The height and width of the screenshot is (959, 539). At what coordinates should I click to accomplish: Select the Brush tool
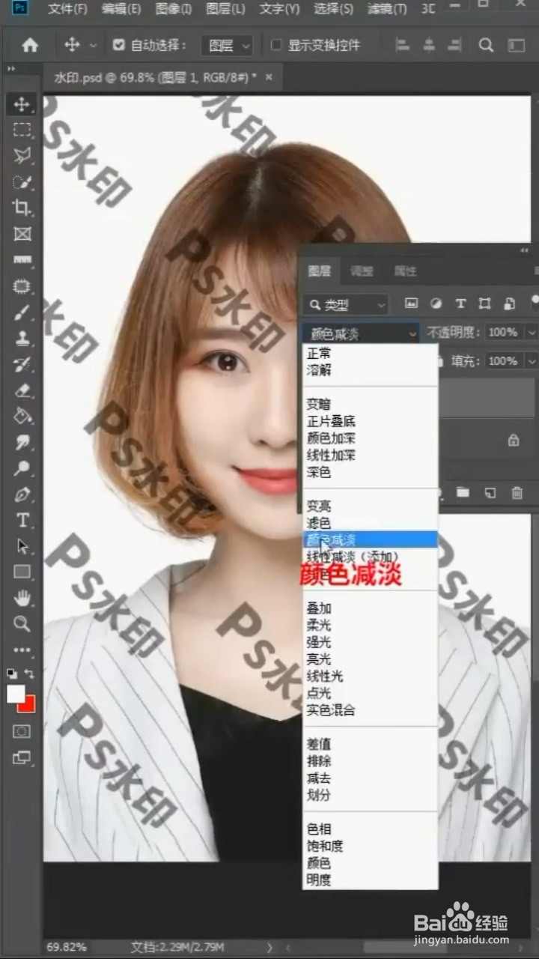point(22,312)
